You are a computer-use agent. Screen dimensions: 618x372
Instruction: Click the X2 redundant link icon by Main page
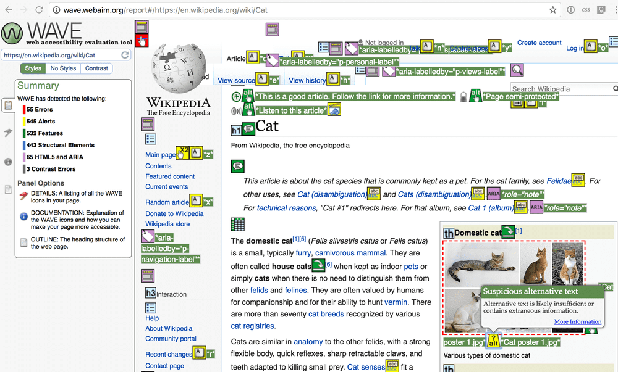click(182, 152)
